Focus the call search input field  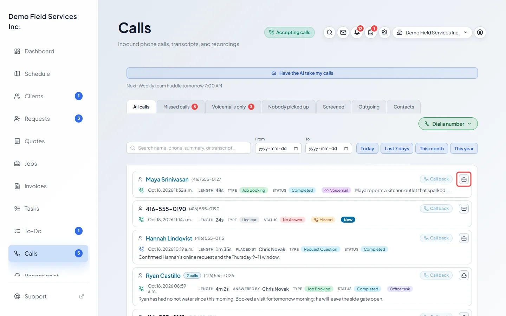pyautogui.click(x=189, y=148)
